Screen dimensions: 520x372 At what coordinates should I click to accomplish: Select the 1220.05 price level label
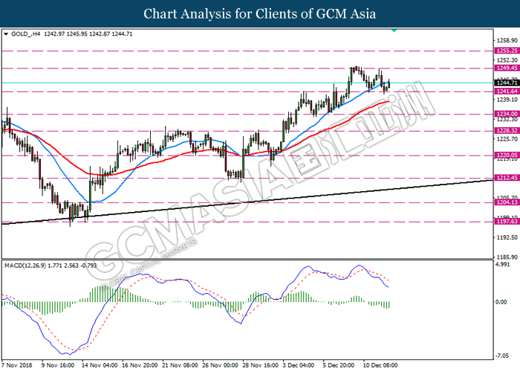click(x=507, y=155)
